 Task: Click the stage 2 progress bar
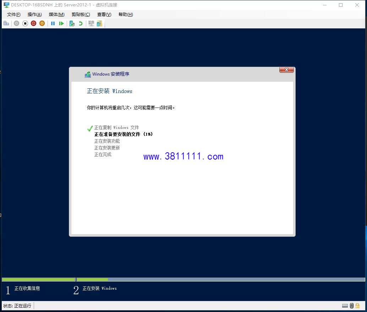[221, 279]
